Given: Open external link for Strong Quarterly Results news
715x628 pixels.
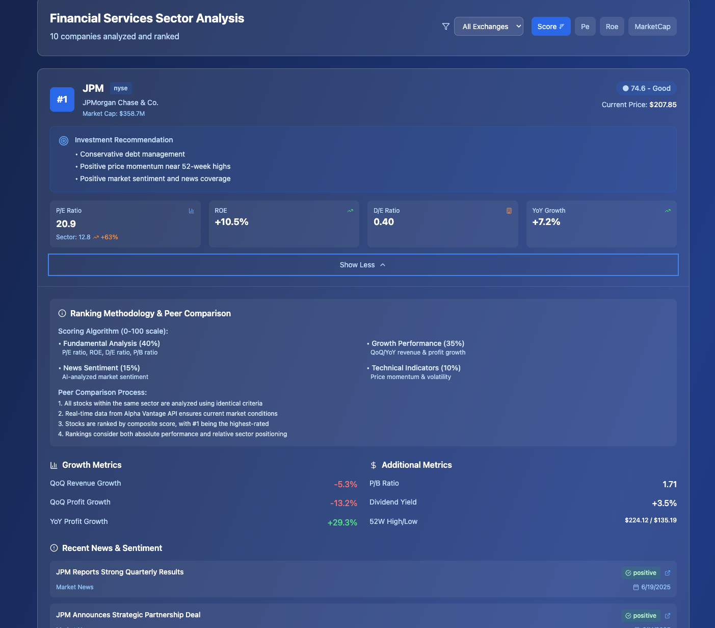Looking at the screenshot, I should (668, 573).
